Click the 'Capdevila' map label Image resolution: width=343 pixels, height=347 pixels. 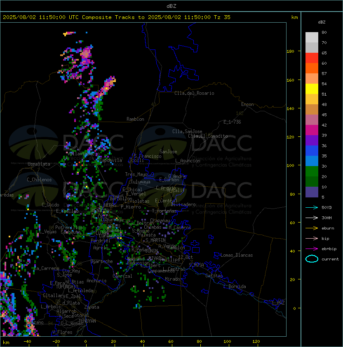(110, 160)
